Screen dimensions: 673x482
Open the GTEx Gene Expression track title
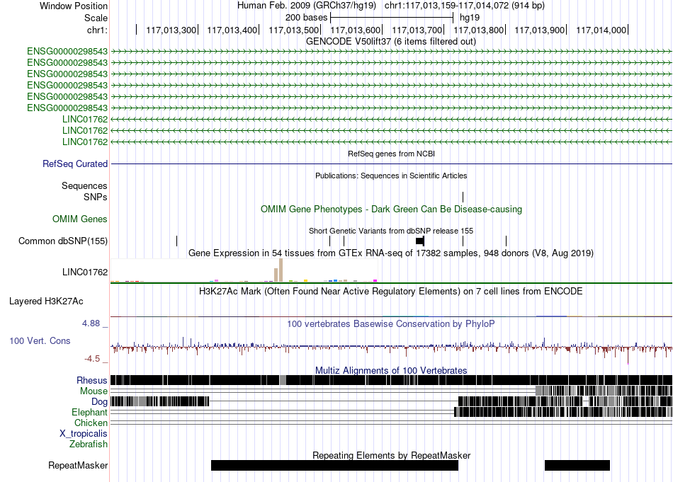click(391, 253)
